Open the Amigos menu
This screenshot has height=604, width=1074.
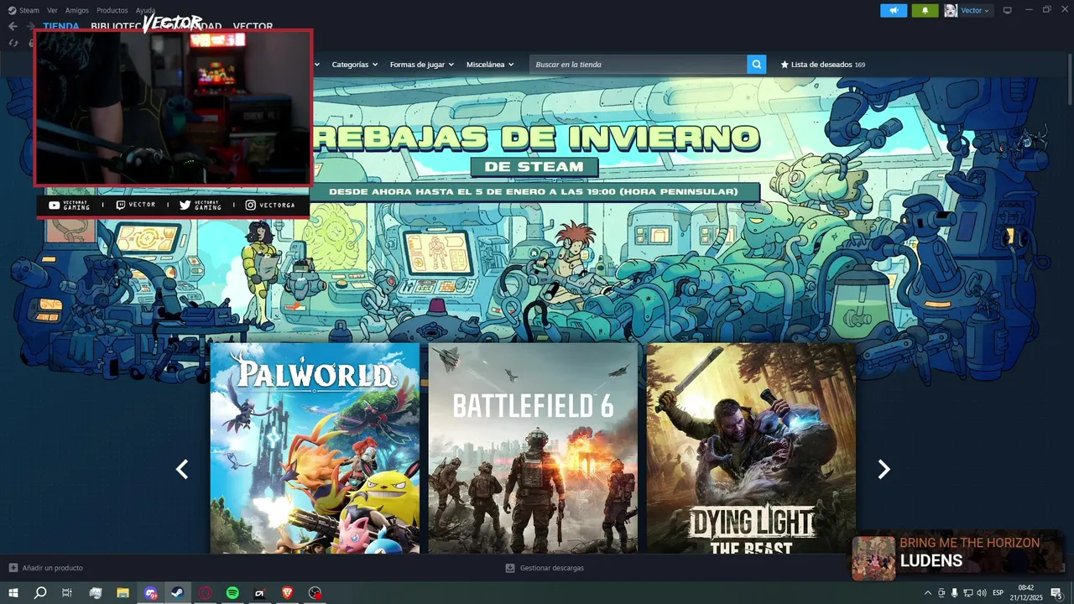[77, 10]
